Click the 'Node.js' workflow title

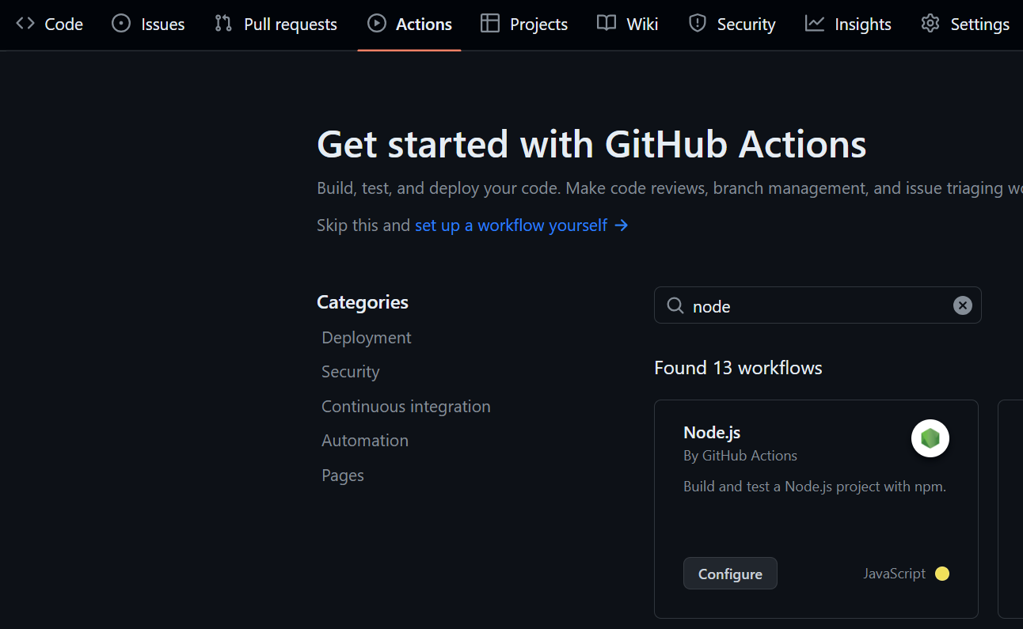712,432
